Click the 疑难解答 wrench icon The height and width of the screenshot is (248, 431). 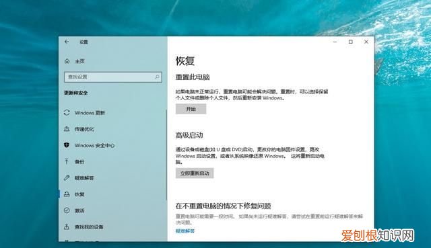(x=67, y=178)
